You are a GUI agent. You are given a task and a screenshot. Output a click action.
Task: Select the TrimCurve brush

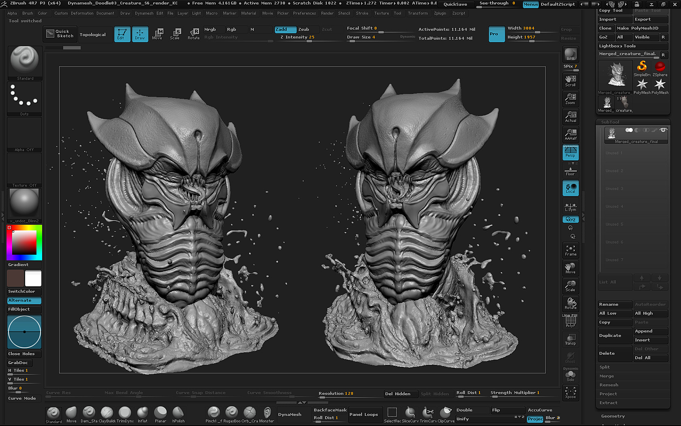pos(428,415)
